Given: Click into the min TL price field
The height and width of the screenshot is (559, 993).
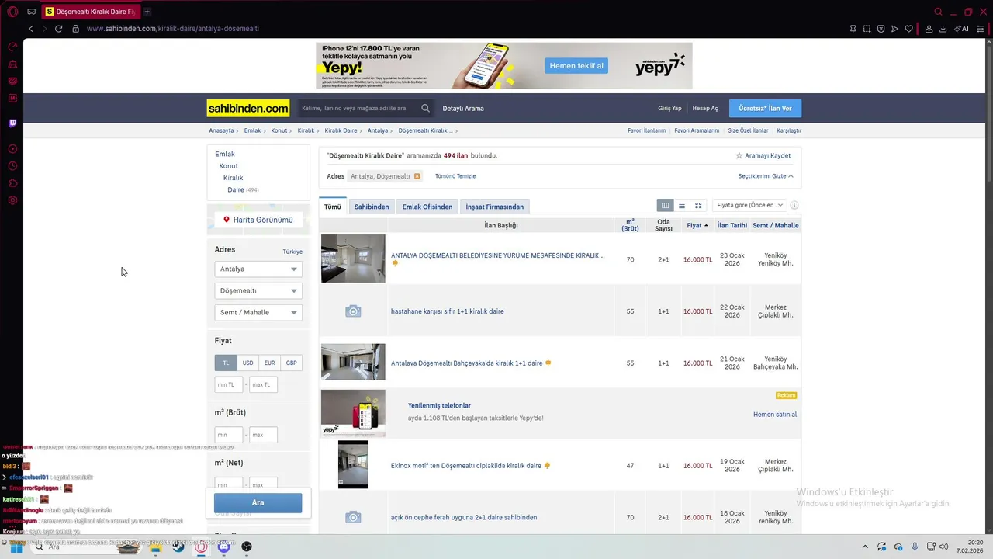Looking at the screenshot, I should click(x=229, y=385).
